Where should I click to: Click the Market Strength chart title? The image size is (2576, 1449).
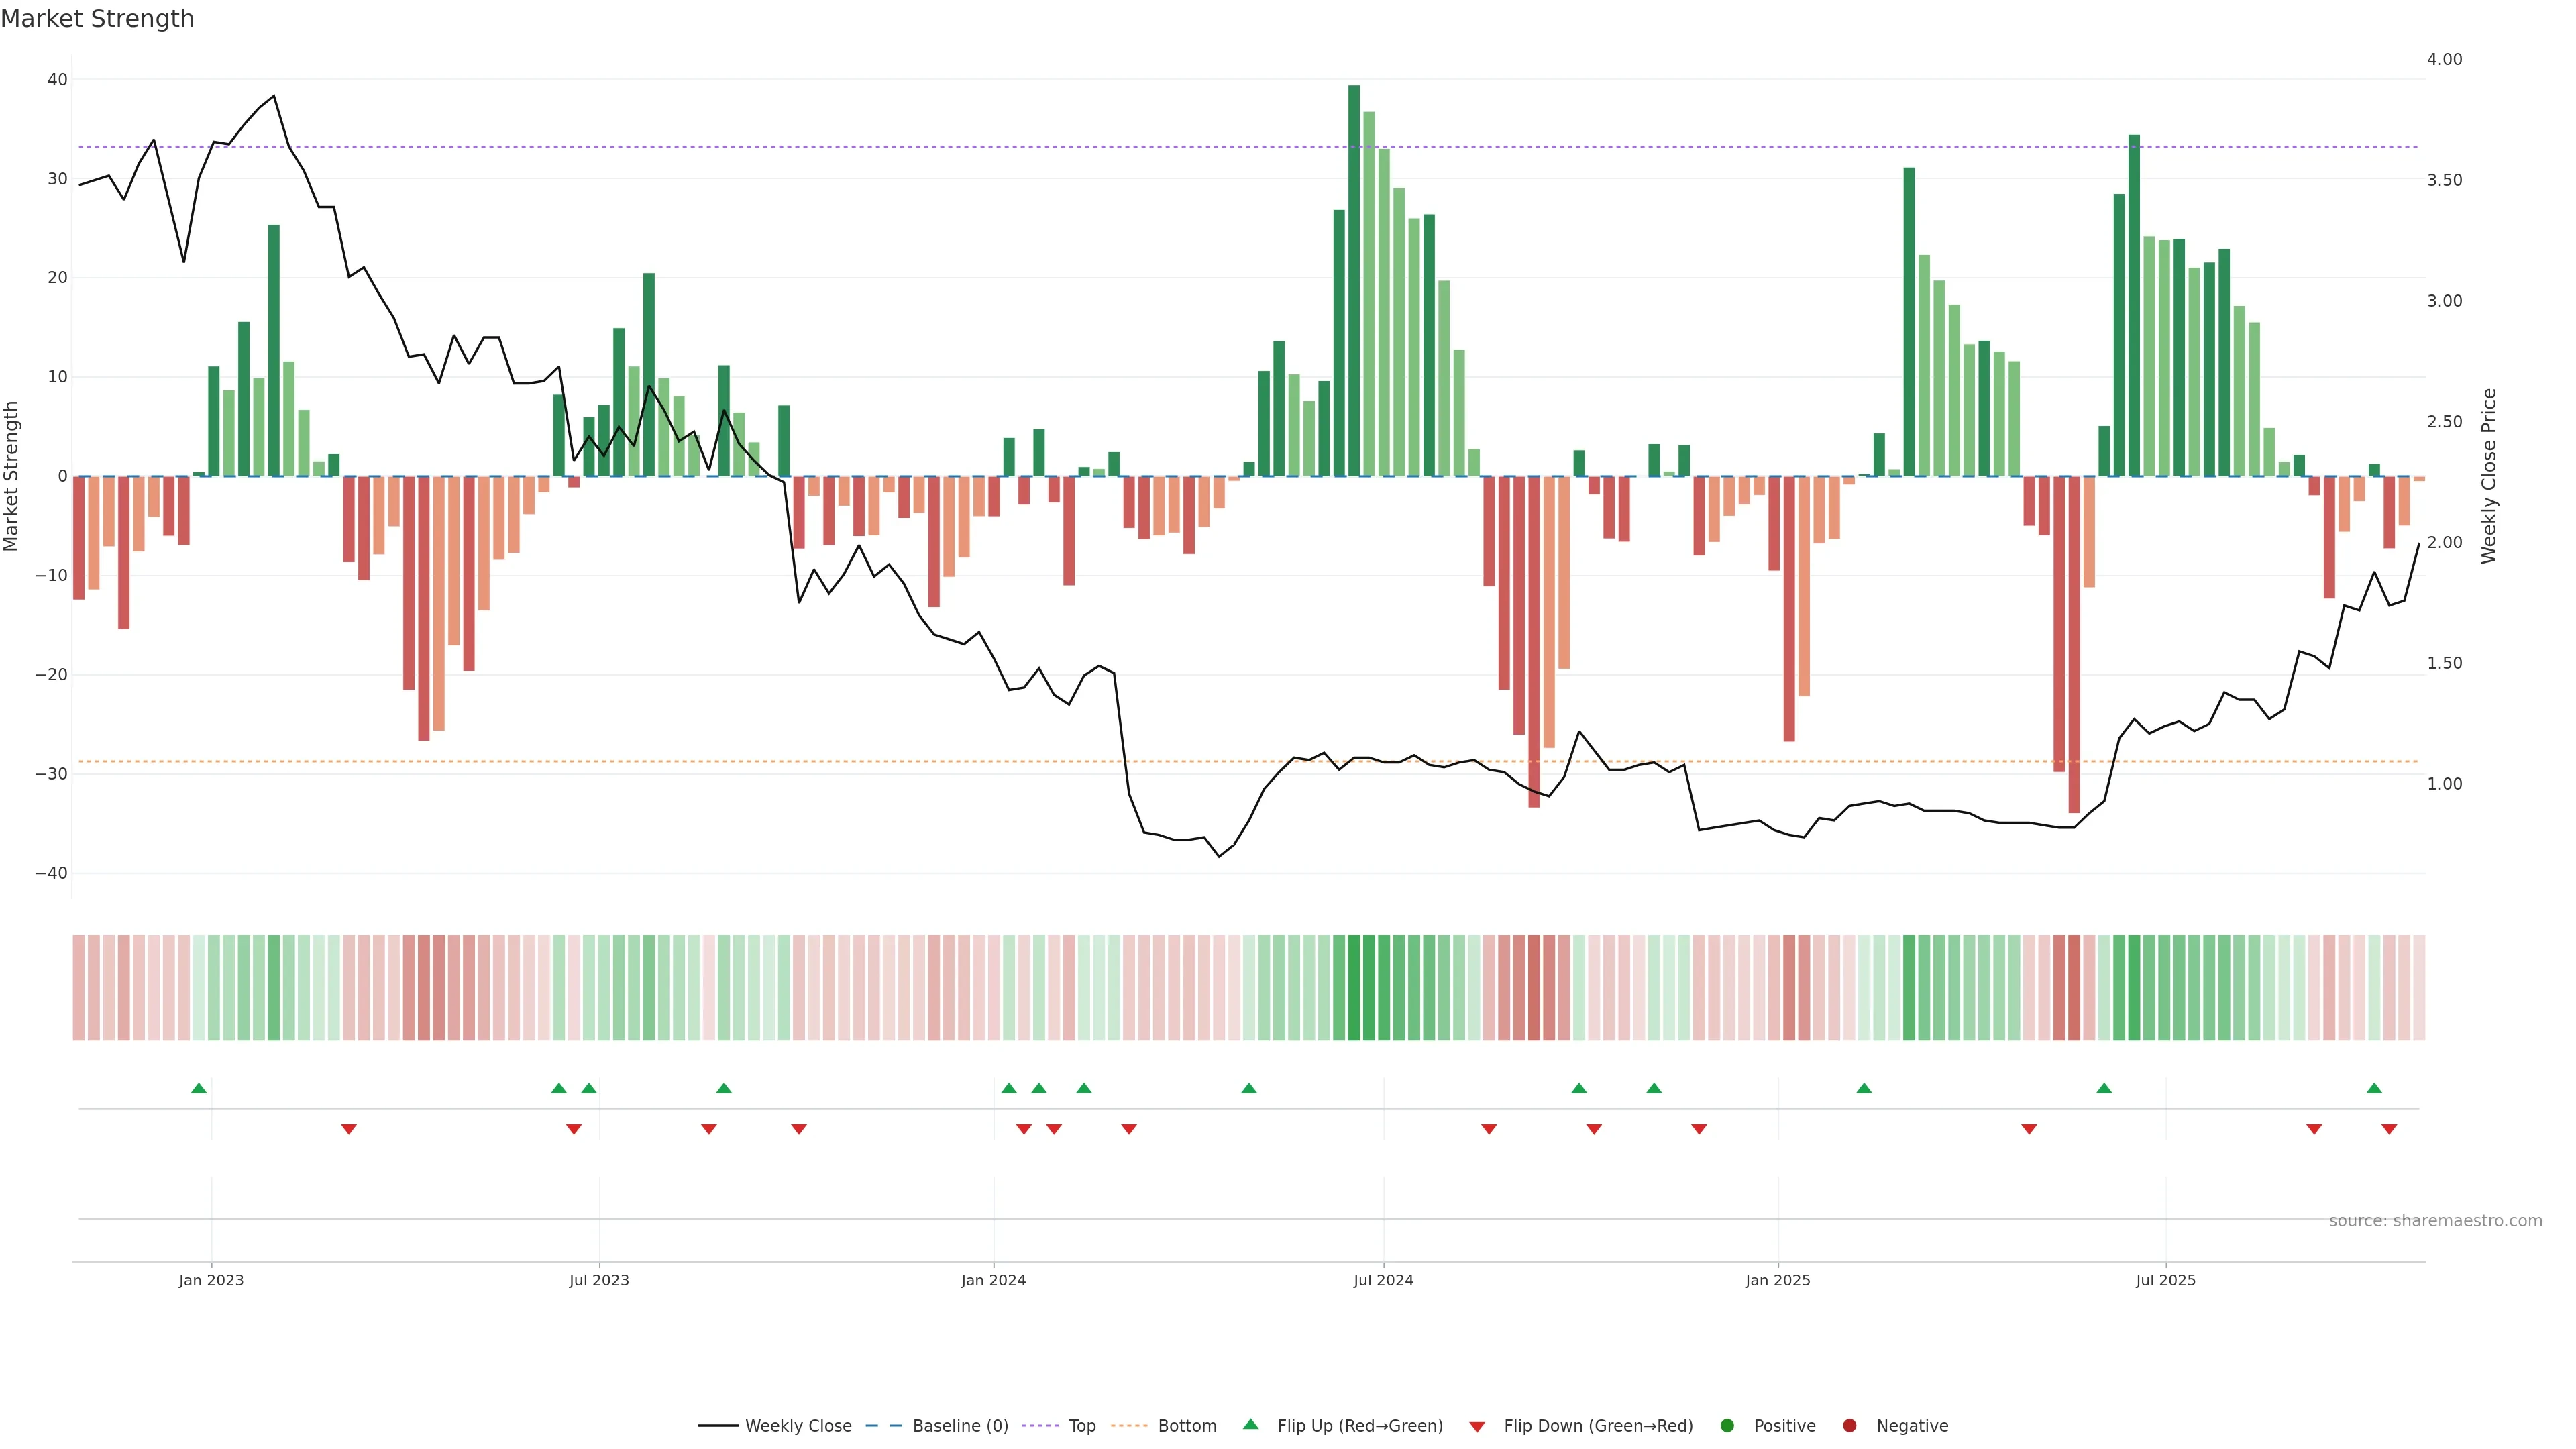click(97, 19)
